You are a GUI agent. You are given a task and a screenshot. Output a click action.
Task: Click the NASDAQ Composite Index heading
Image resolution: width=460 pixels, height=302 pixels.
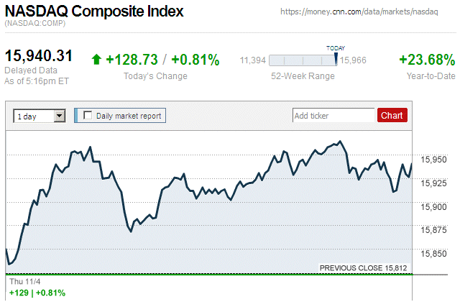point(94,12)
